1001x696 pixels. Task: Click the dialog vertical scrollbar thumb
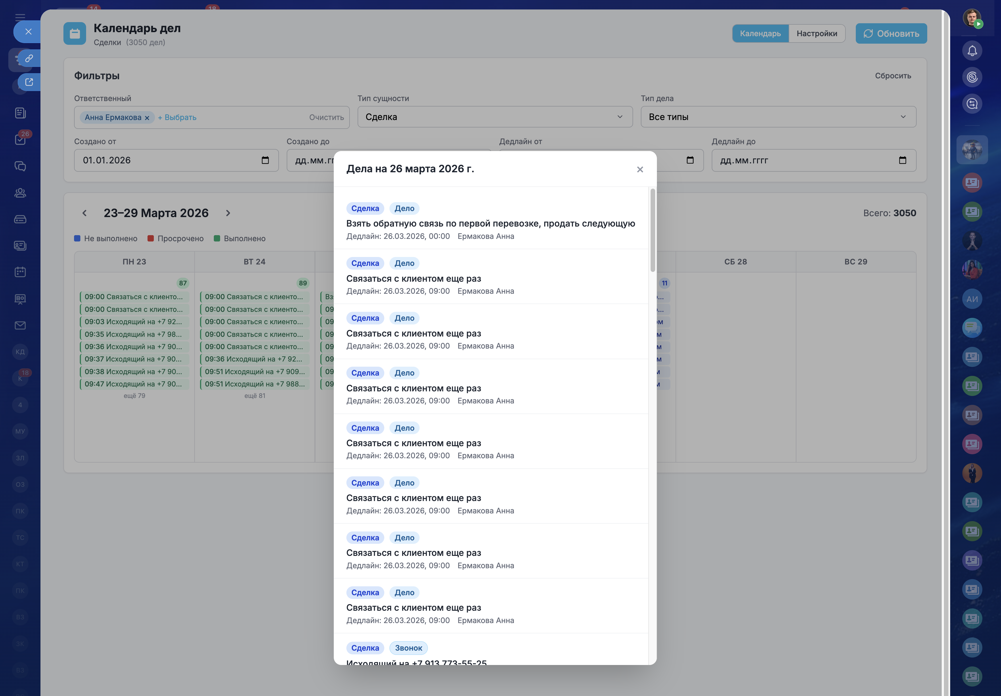click(652, 230)
